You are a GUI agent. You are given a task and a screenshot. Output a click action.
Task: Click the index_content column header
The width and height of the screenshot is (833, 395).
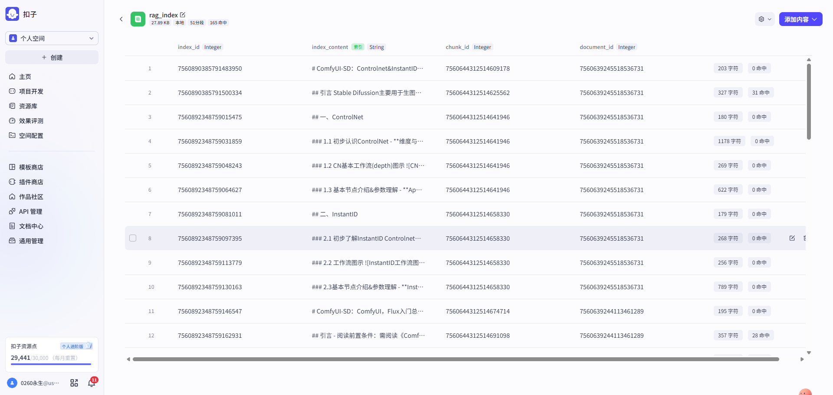[x=330, y=47]
